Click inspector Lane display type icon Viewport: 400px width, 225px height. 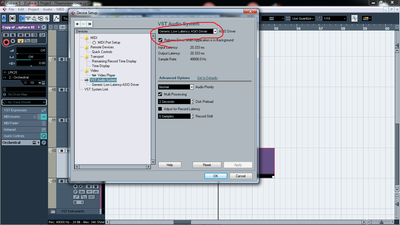pos(34,41)
